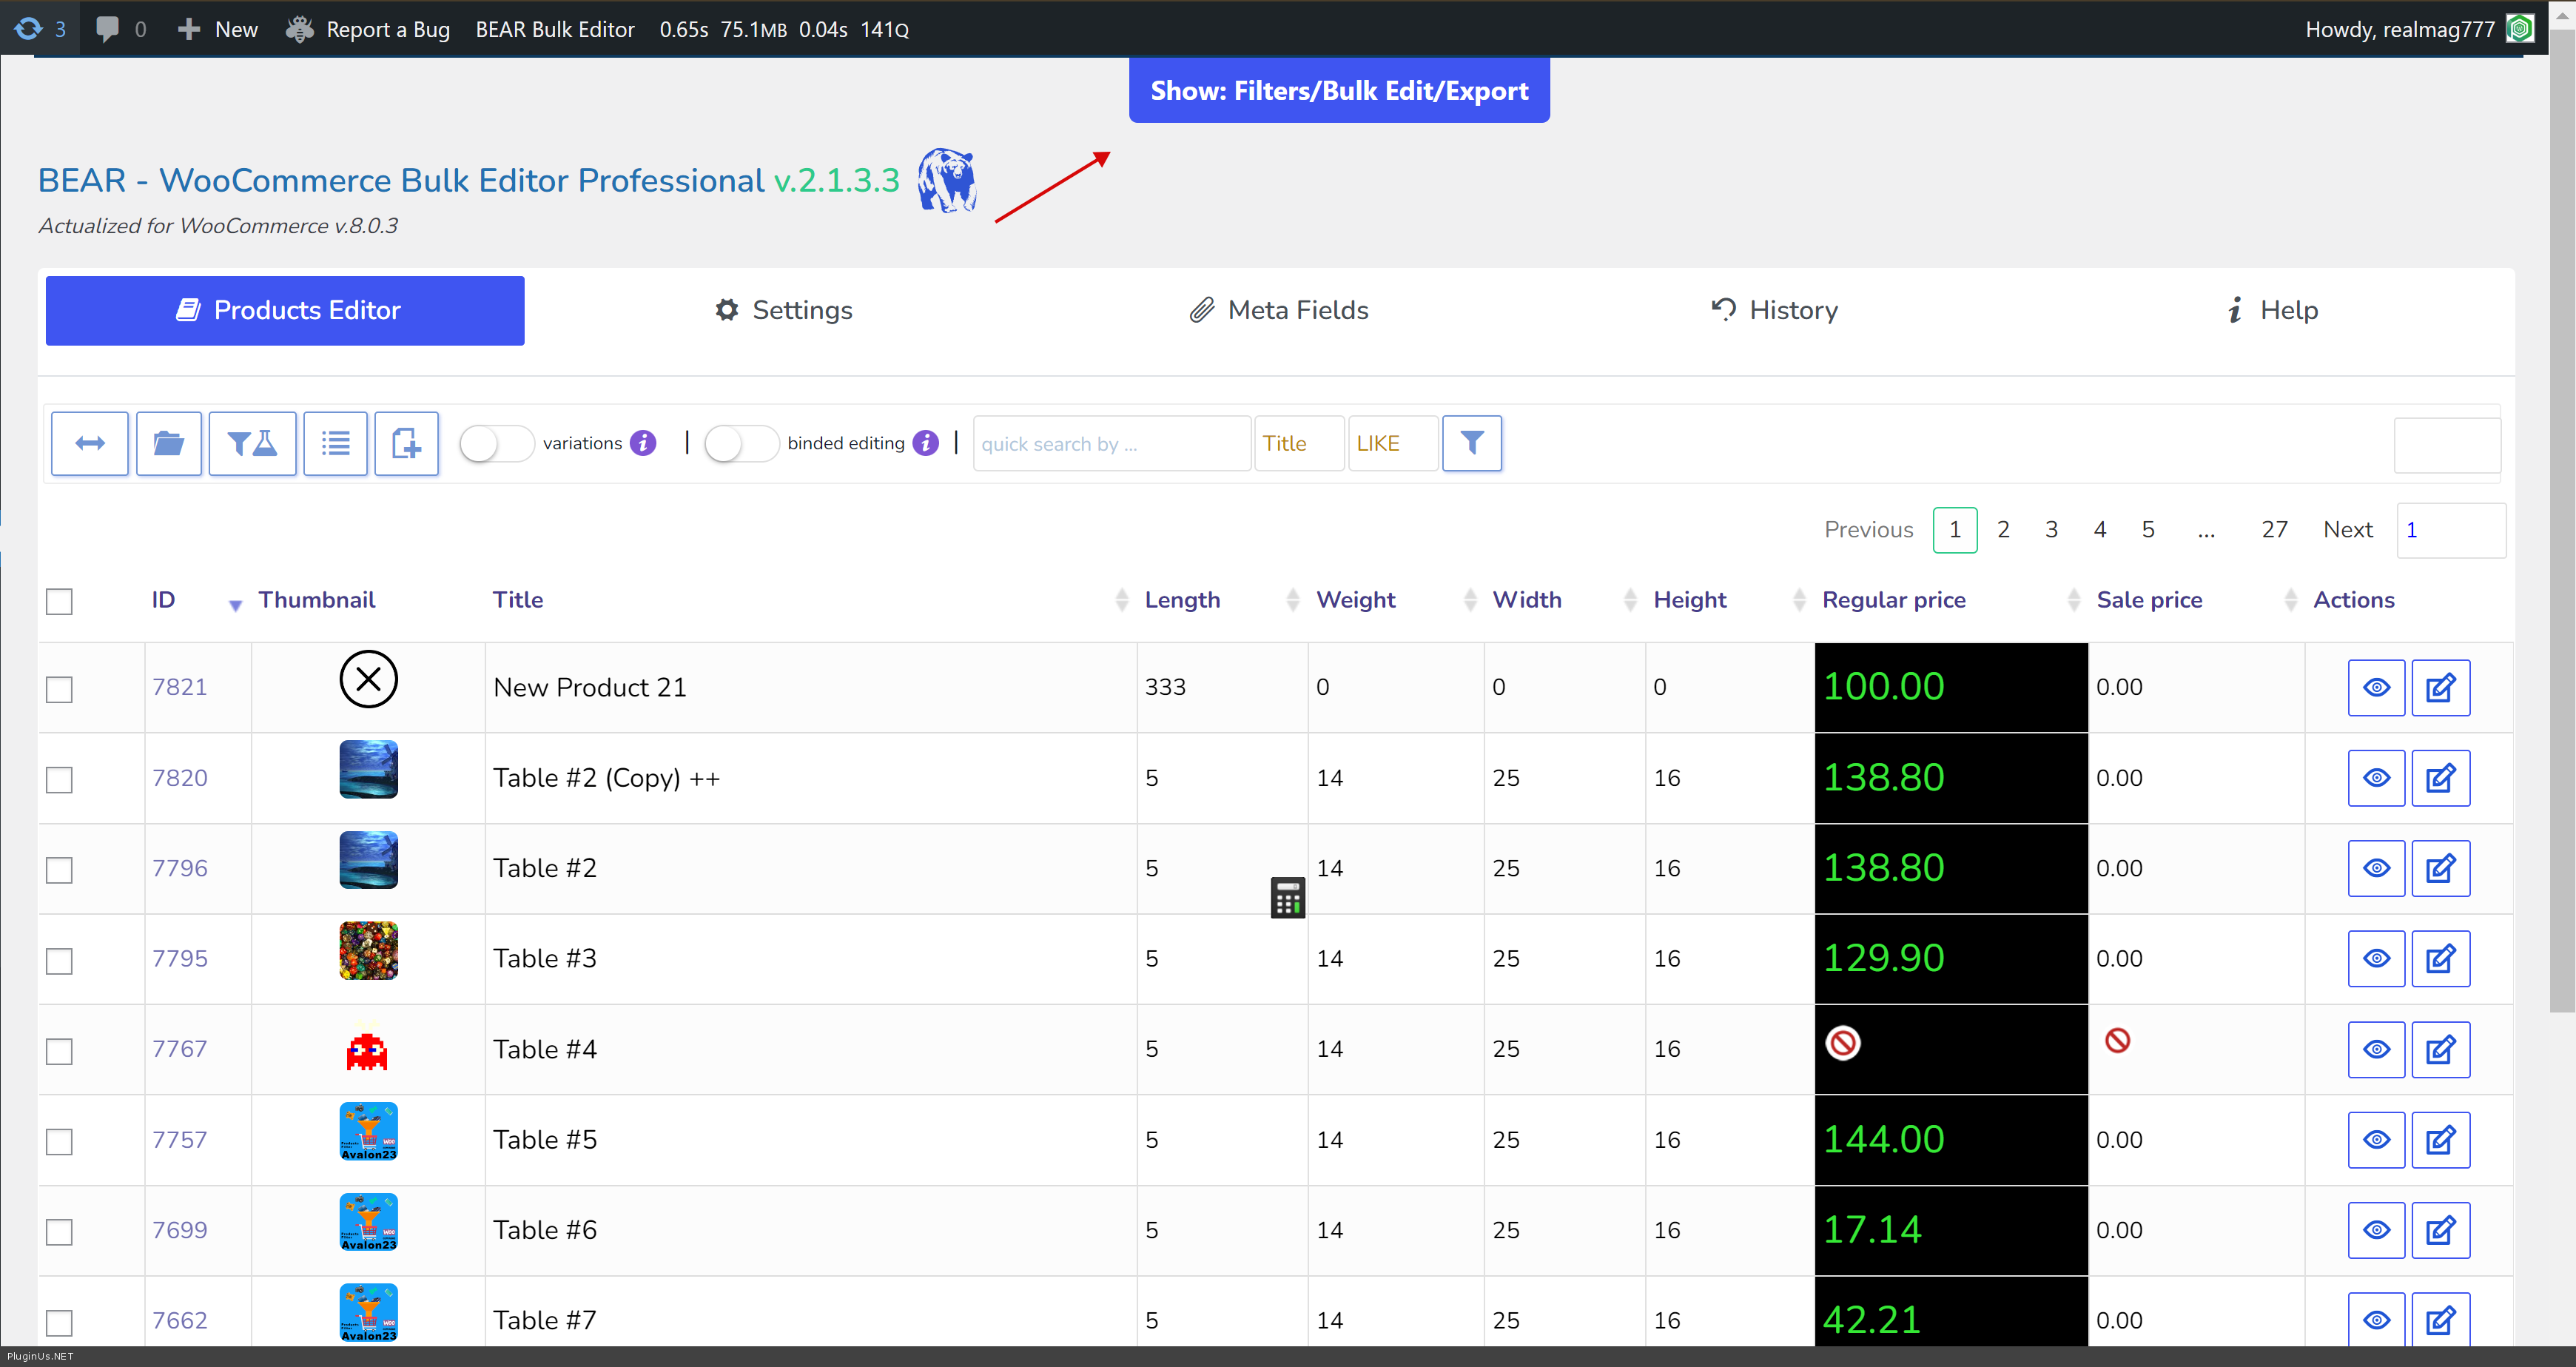The image size is (2576, 1367).
Task: Go to page 3 in pagination
Action: pos(2051,529)
